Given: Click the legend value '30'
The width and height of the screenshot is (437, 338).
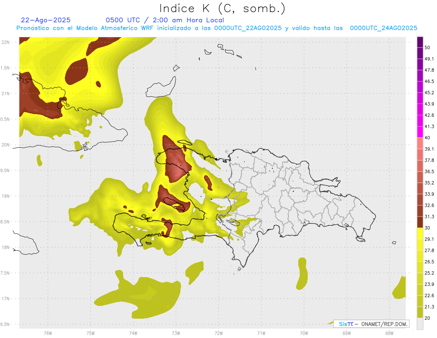Looking at the screenshot, I should click(x=428, y=228).
